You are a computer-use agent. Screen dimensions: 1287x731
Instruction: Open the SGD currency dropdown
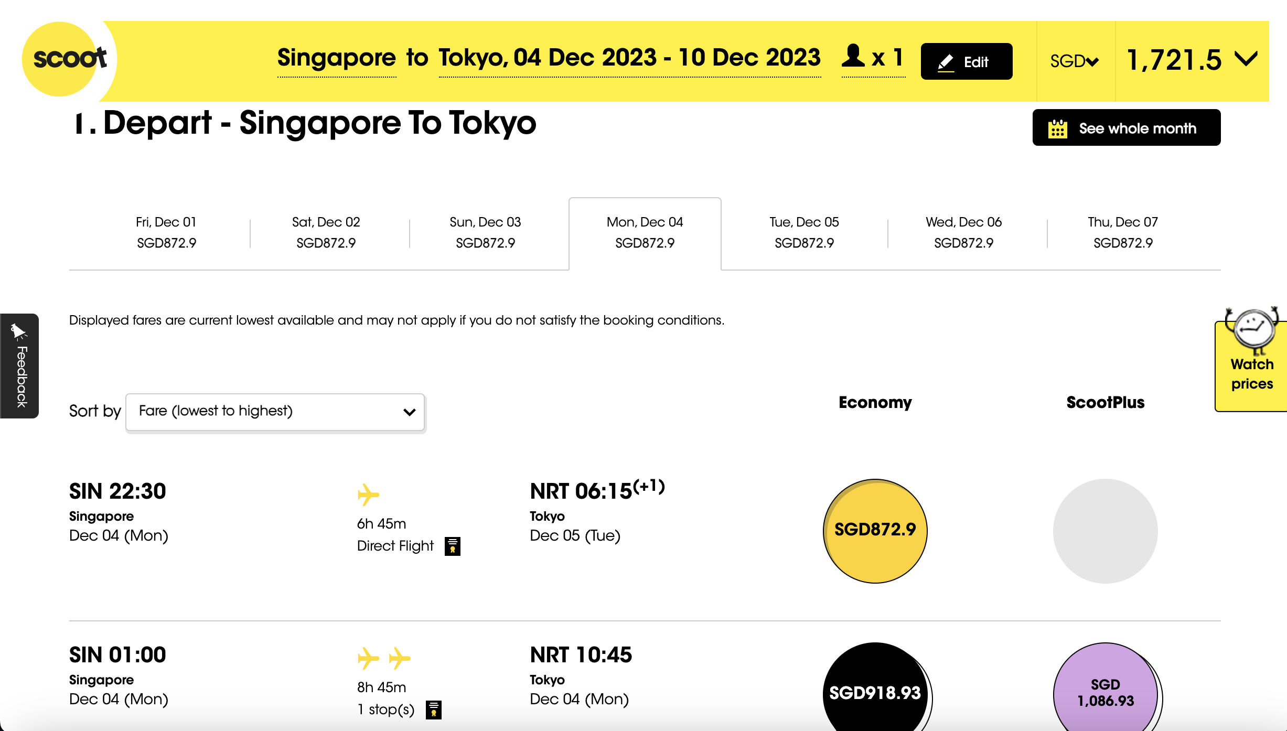coord(1074,61)
